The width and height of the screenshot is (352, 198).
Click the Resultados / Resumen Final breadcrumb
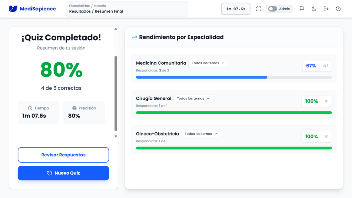point(96,11)
